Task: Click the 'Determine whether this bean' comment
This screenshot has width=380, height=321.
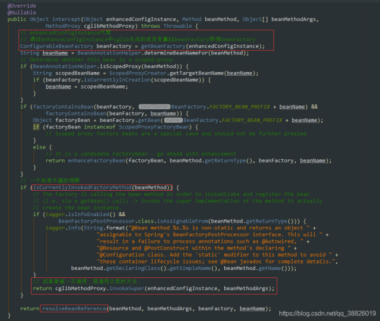Action: [x=96, y=59]
